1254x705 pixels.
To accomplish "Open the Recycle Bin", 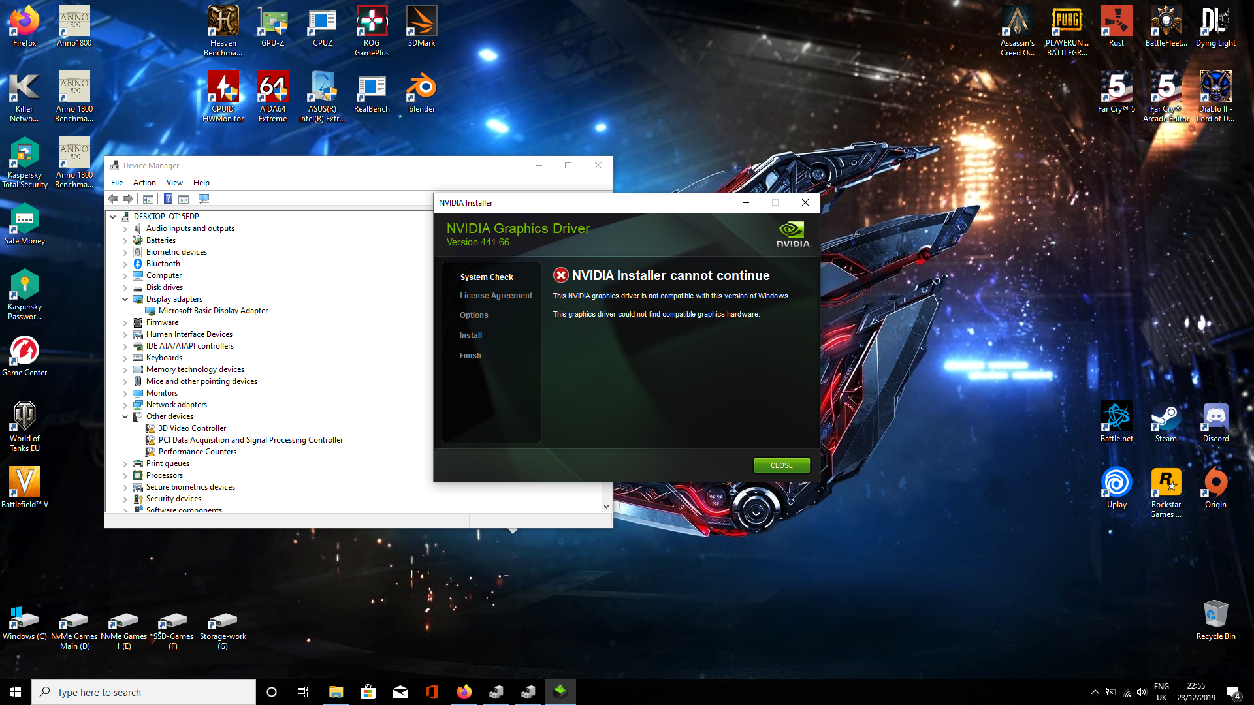I will (1215, 619).
